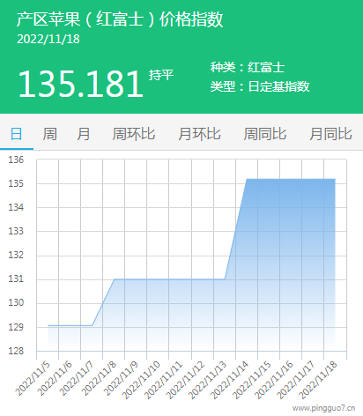Click the 2022/11/5 x-axis date label
The height and width of the screenshot is (416, 363).
pyautogui.click(x=33, y=378)
